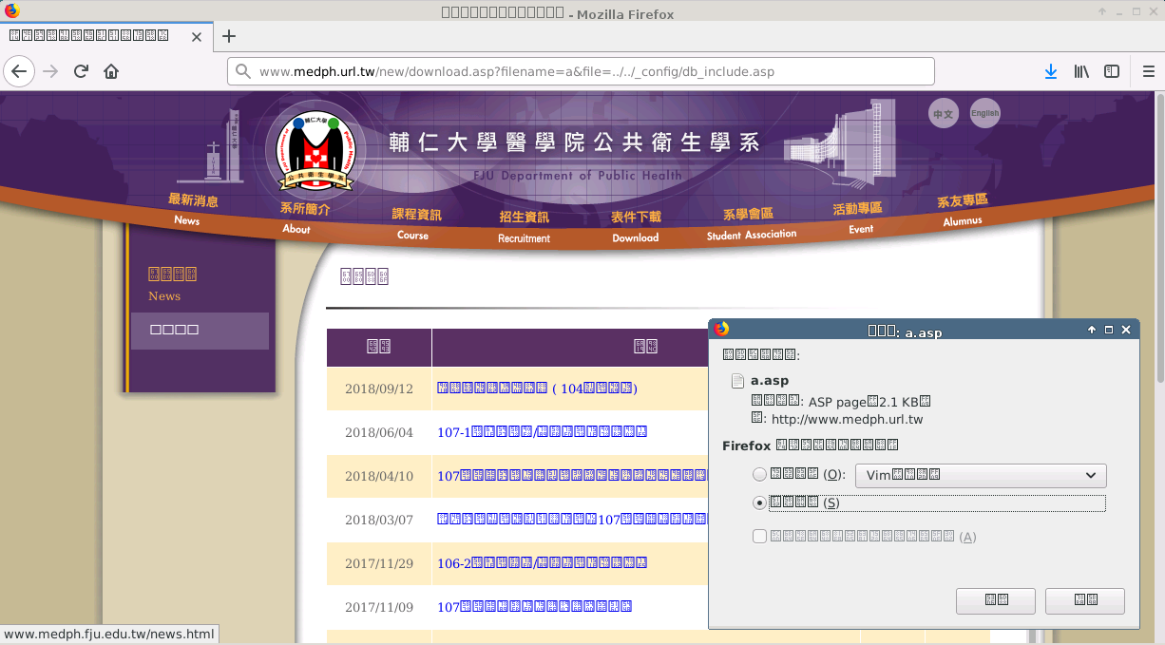Open the Firefox downloads arrow panel
The image size is (1165, 645).
[x=1051, y=71]
